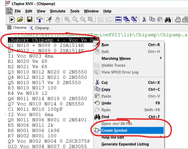This screenshot has width=188, height=149.
Task: Select View SPICE Error Log entry
Action: (129, 72)
